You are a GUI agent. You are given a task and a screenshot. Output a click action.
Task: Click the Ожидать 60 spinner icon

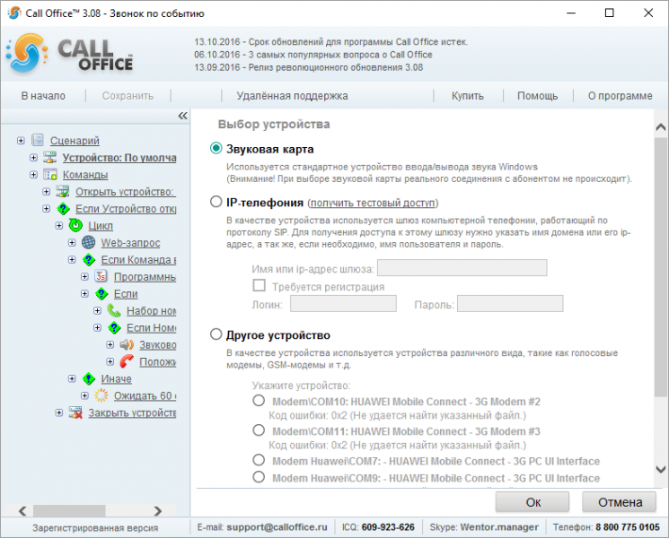[x=101, y=395]
